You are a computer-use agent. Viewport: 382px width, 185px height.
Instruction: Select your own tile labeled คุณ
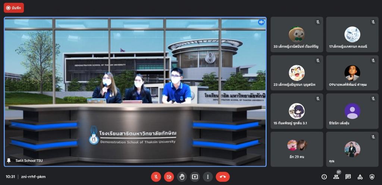[352, 149]
